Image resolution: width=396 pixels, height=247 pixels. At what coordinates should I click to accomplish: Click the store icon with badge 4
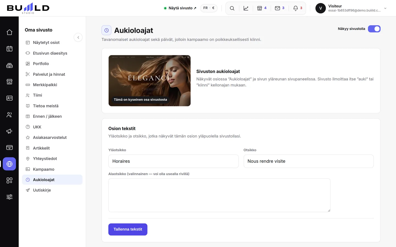262,8
